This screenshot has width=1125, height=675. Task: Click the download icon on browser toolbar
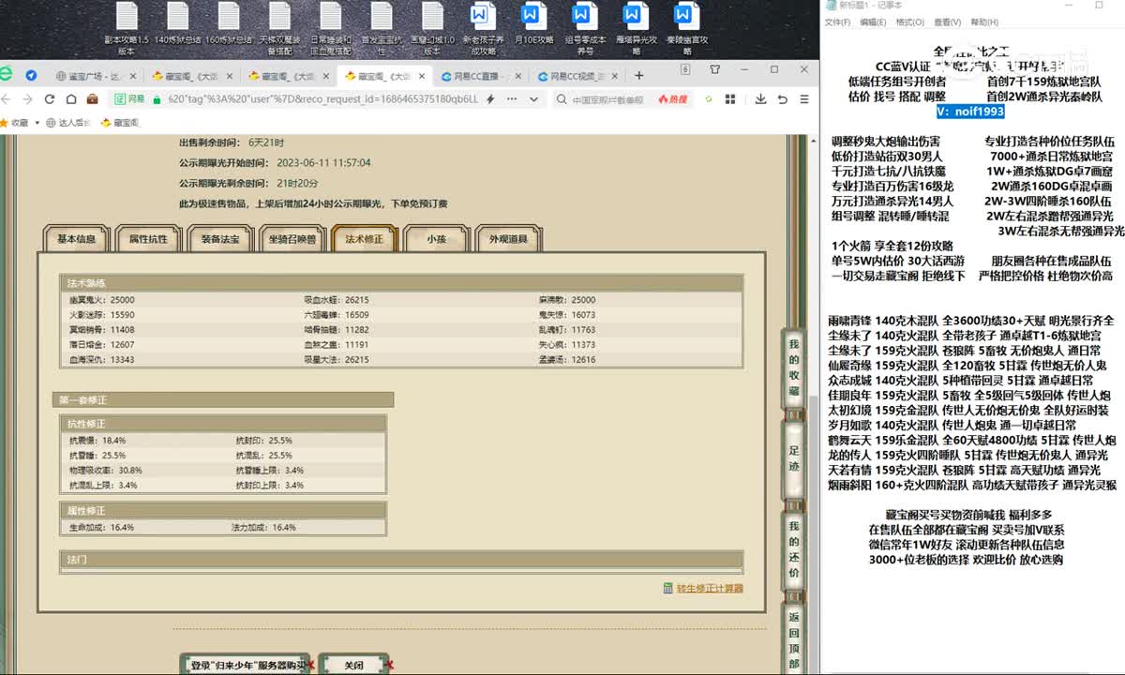[x=761, y=99]
